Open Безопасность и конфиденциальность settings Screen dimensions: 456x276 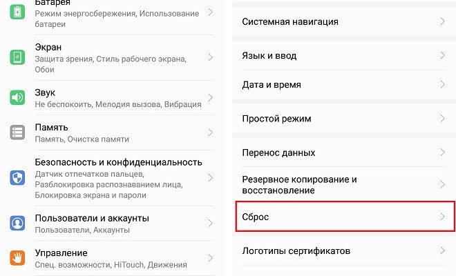pos(118,162)
